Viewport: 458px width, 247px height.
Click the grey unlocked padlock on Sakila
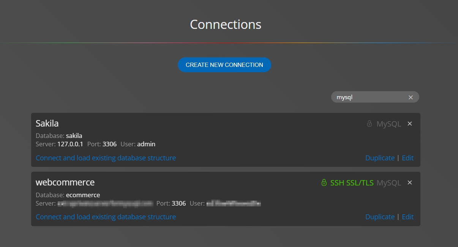coord(369,123)
